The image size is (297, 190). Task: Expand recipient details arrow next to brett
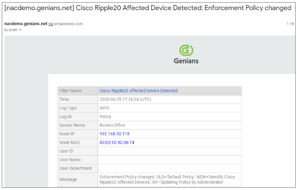[20, 30]
